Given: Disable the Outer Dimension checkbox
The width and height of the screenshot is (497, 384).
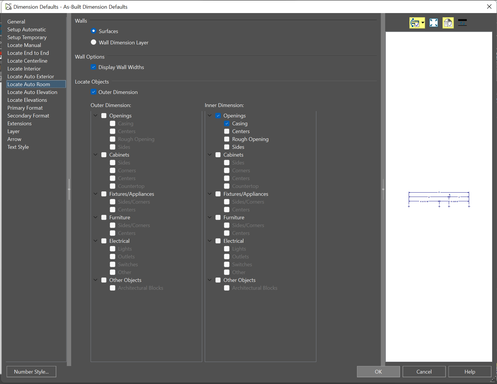Looking at the screenshot, I should [94, 92].
